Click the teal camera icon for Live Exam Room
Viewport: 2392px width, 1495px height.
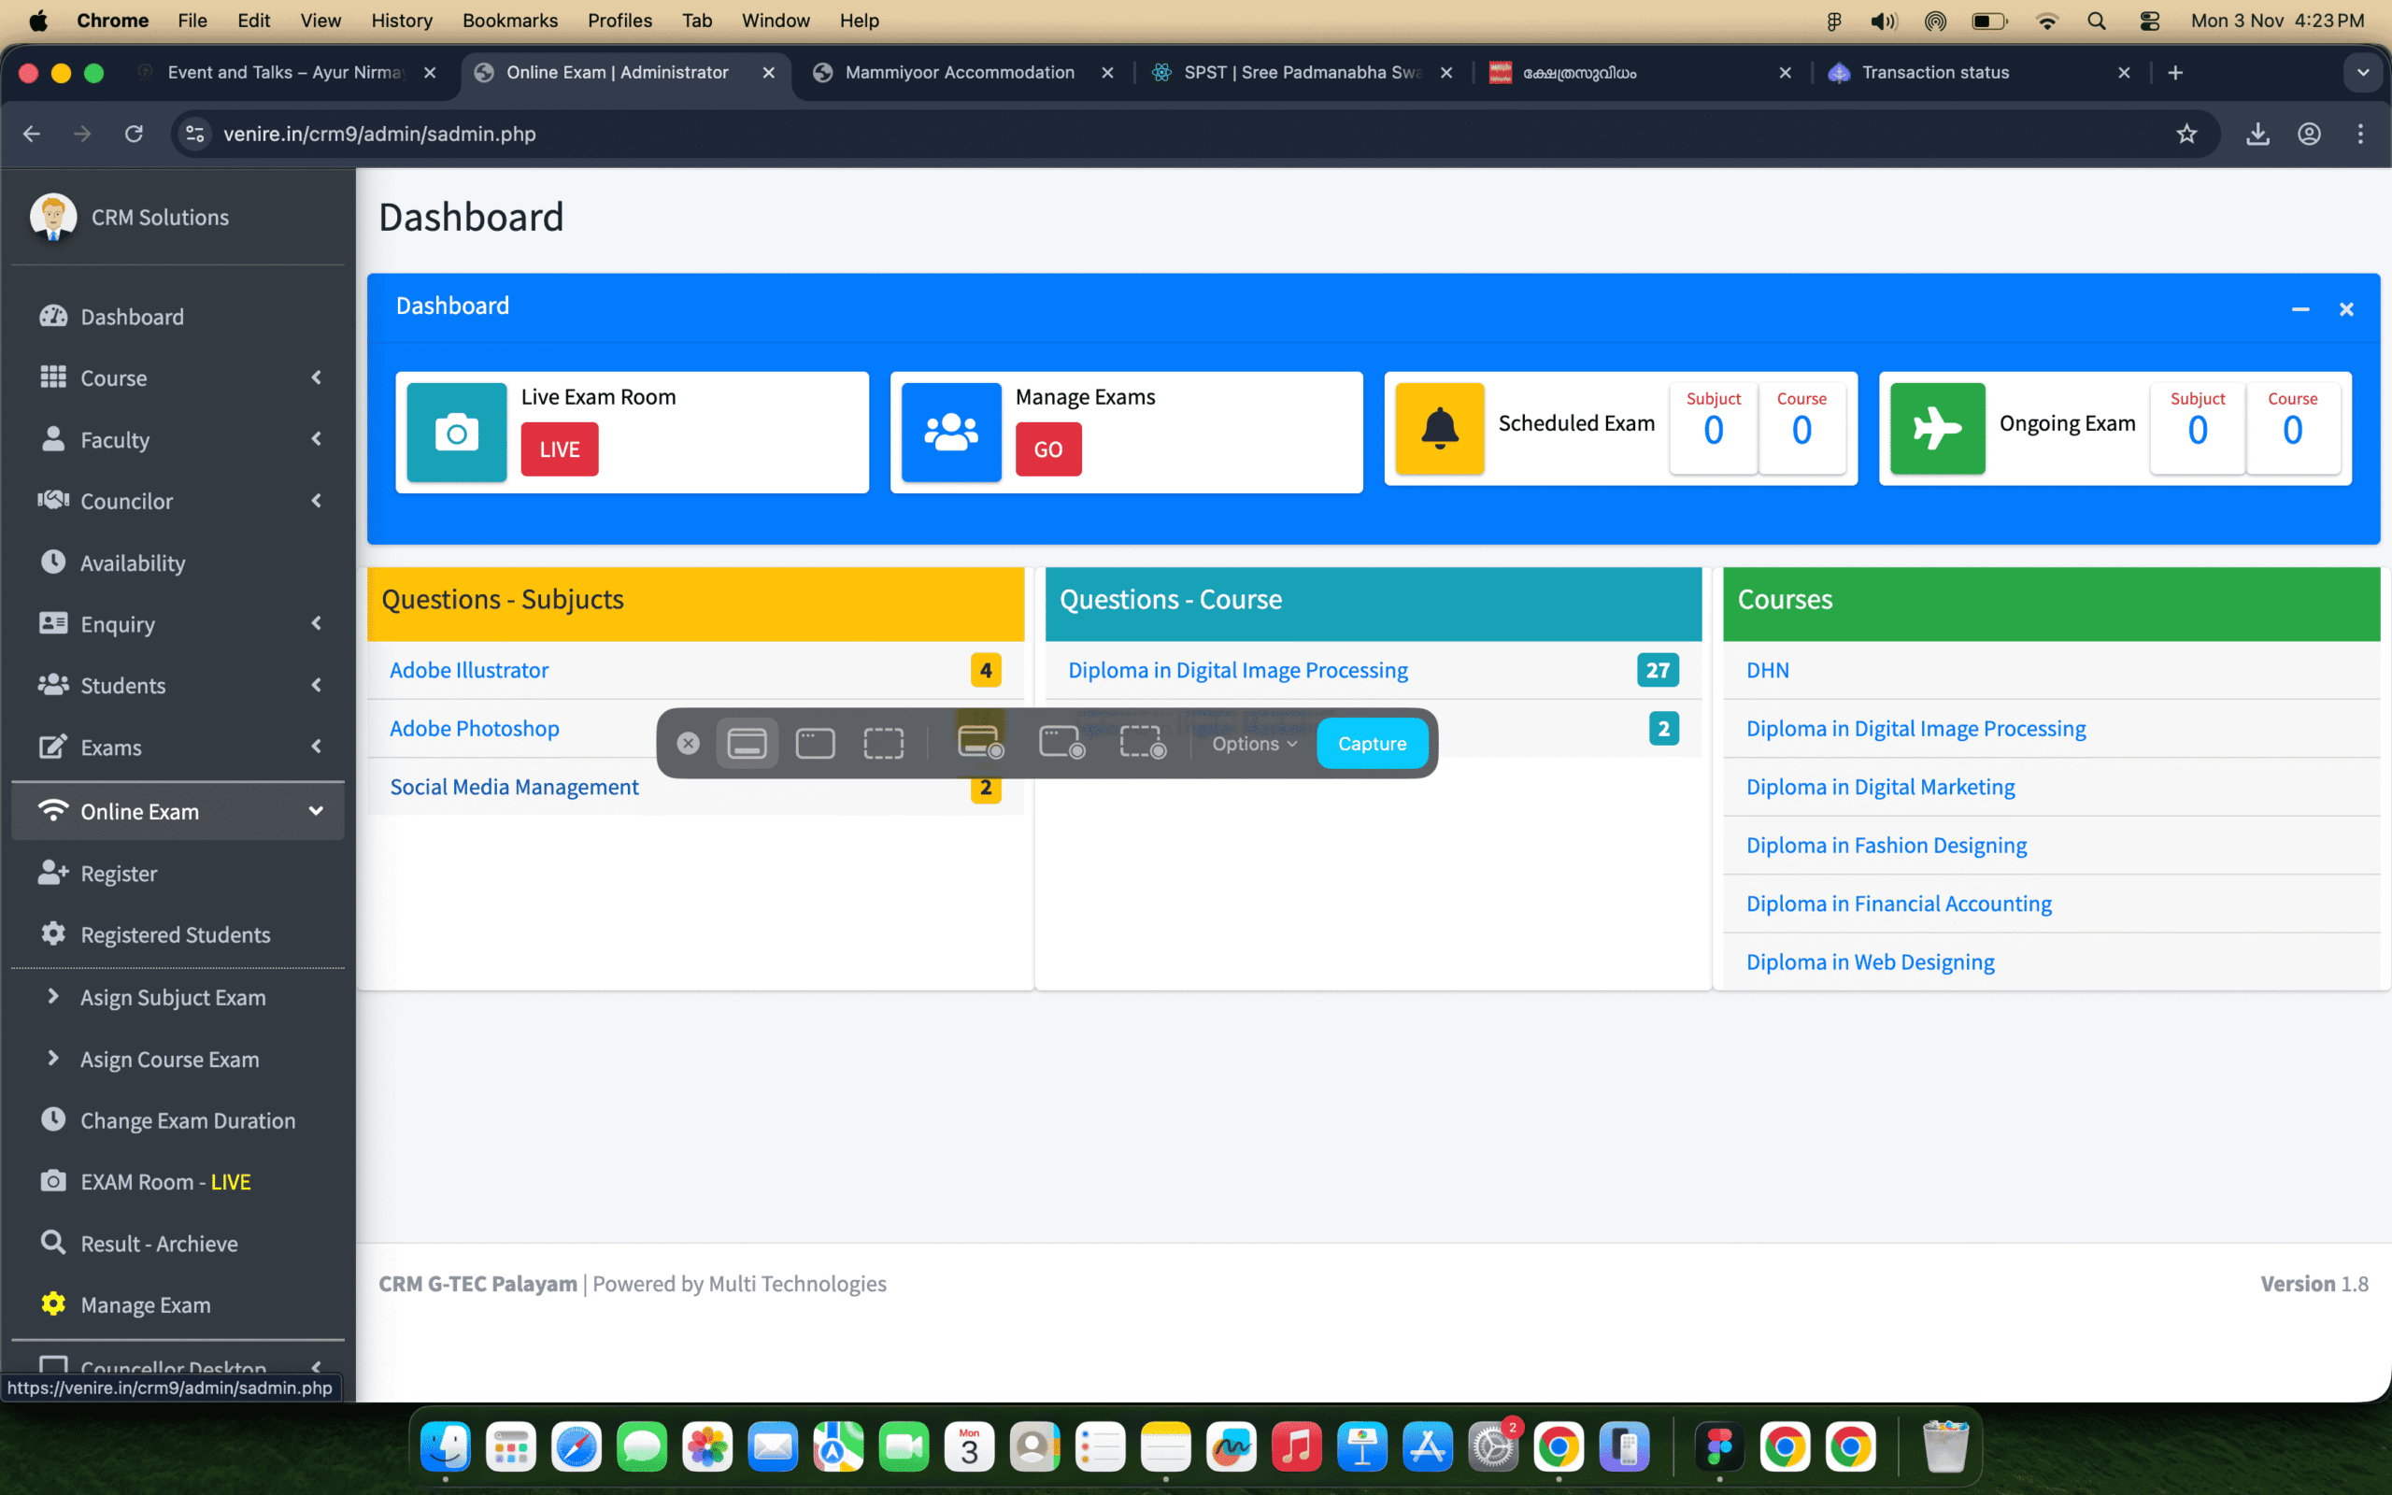(x=457, y=432)
